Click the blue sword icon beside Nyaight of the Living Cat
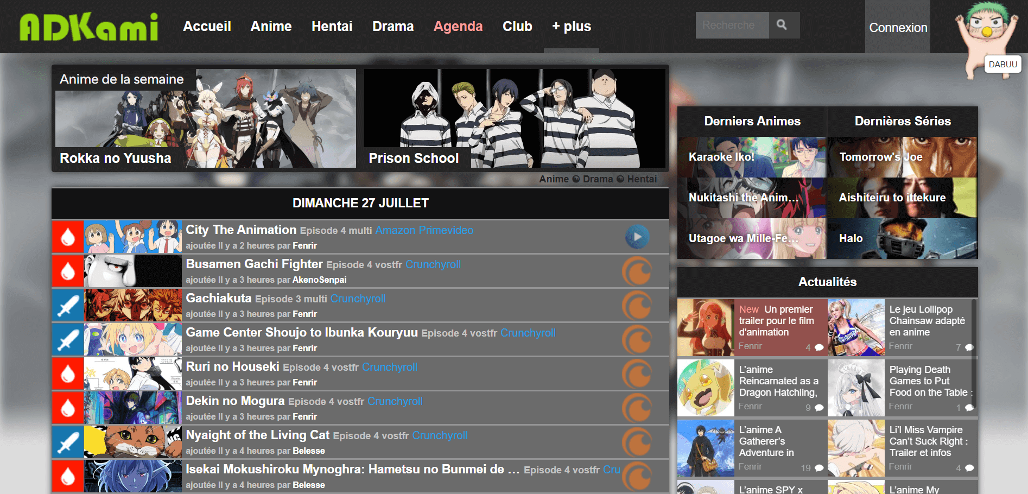 68,442
